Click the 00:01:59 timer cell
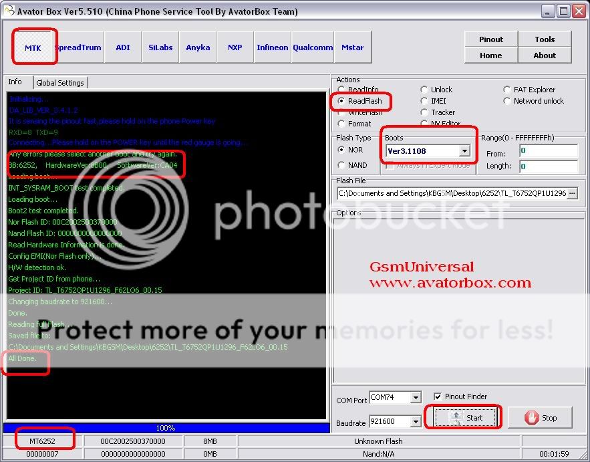Screen dimensions: 590x462 point(554,454)
